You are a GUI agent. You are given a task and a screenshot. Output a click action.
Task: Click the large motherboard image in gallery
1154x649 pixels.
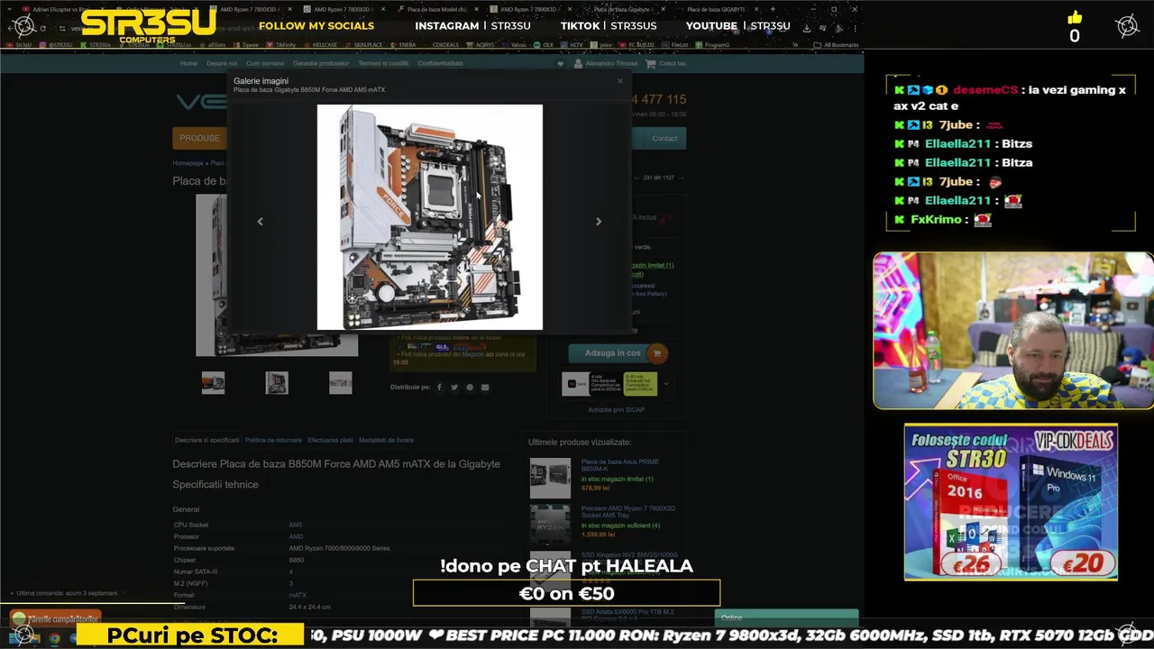[429, 217]
